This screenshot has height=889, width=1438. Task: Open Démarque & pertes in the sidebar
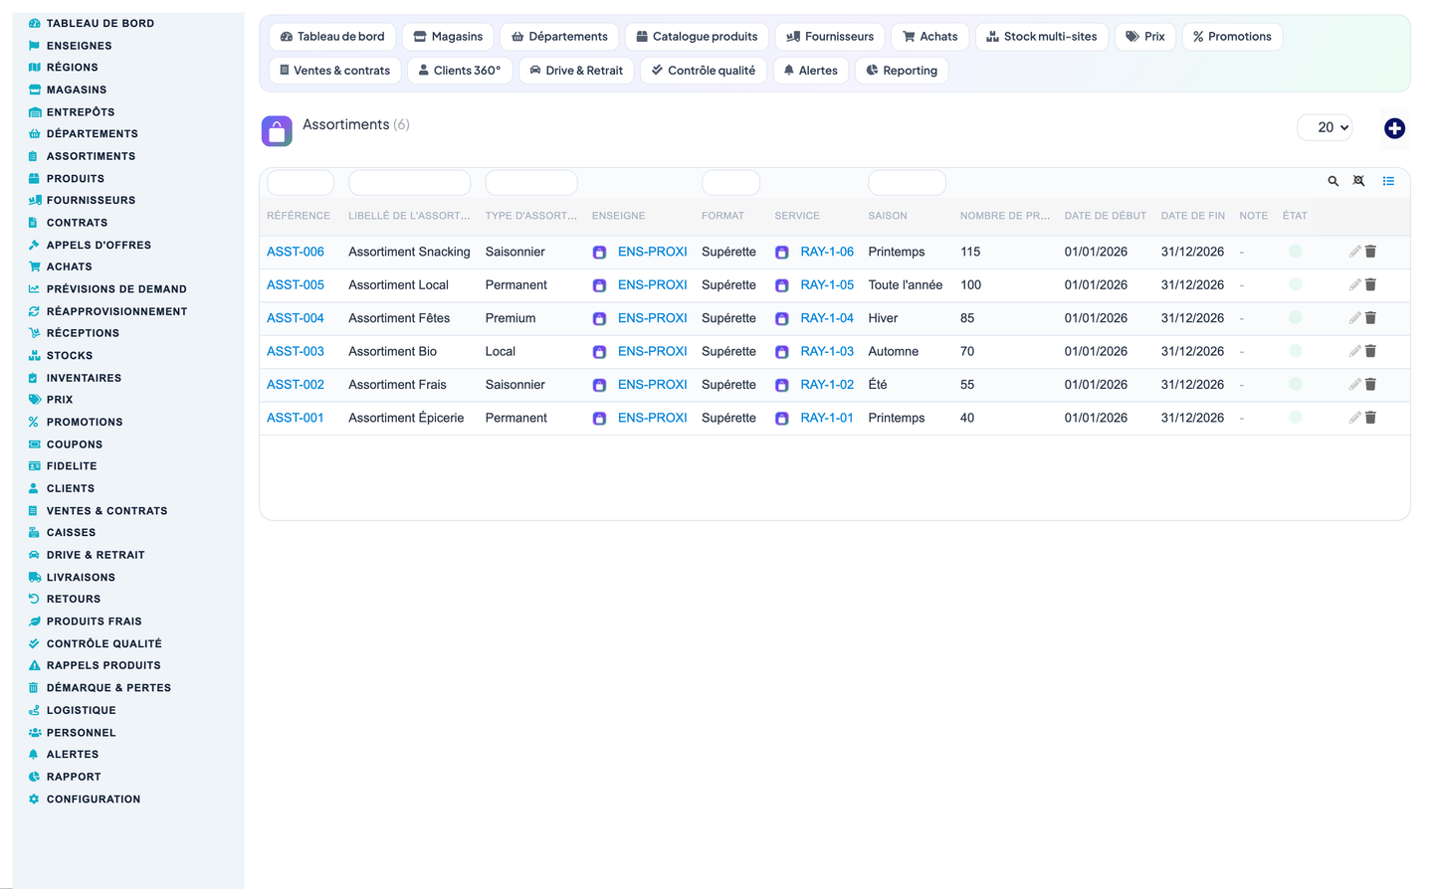[108, 688]
